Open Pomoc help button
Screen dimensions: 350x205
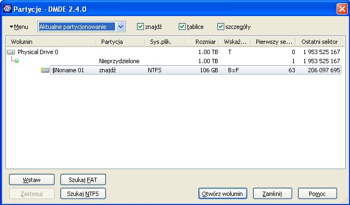[317, 194]
